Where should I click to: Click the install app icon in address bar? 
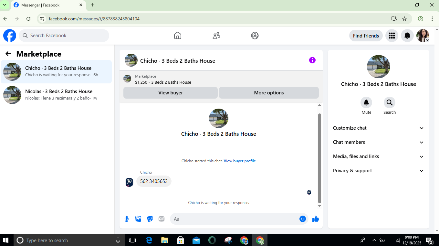coord(394,19)
